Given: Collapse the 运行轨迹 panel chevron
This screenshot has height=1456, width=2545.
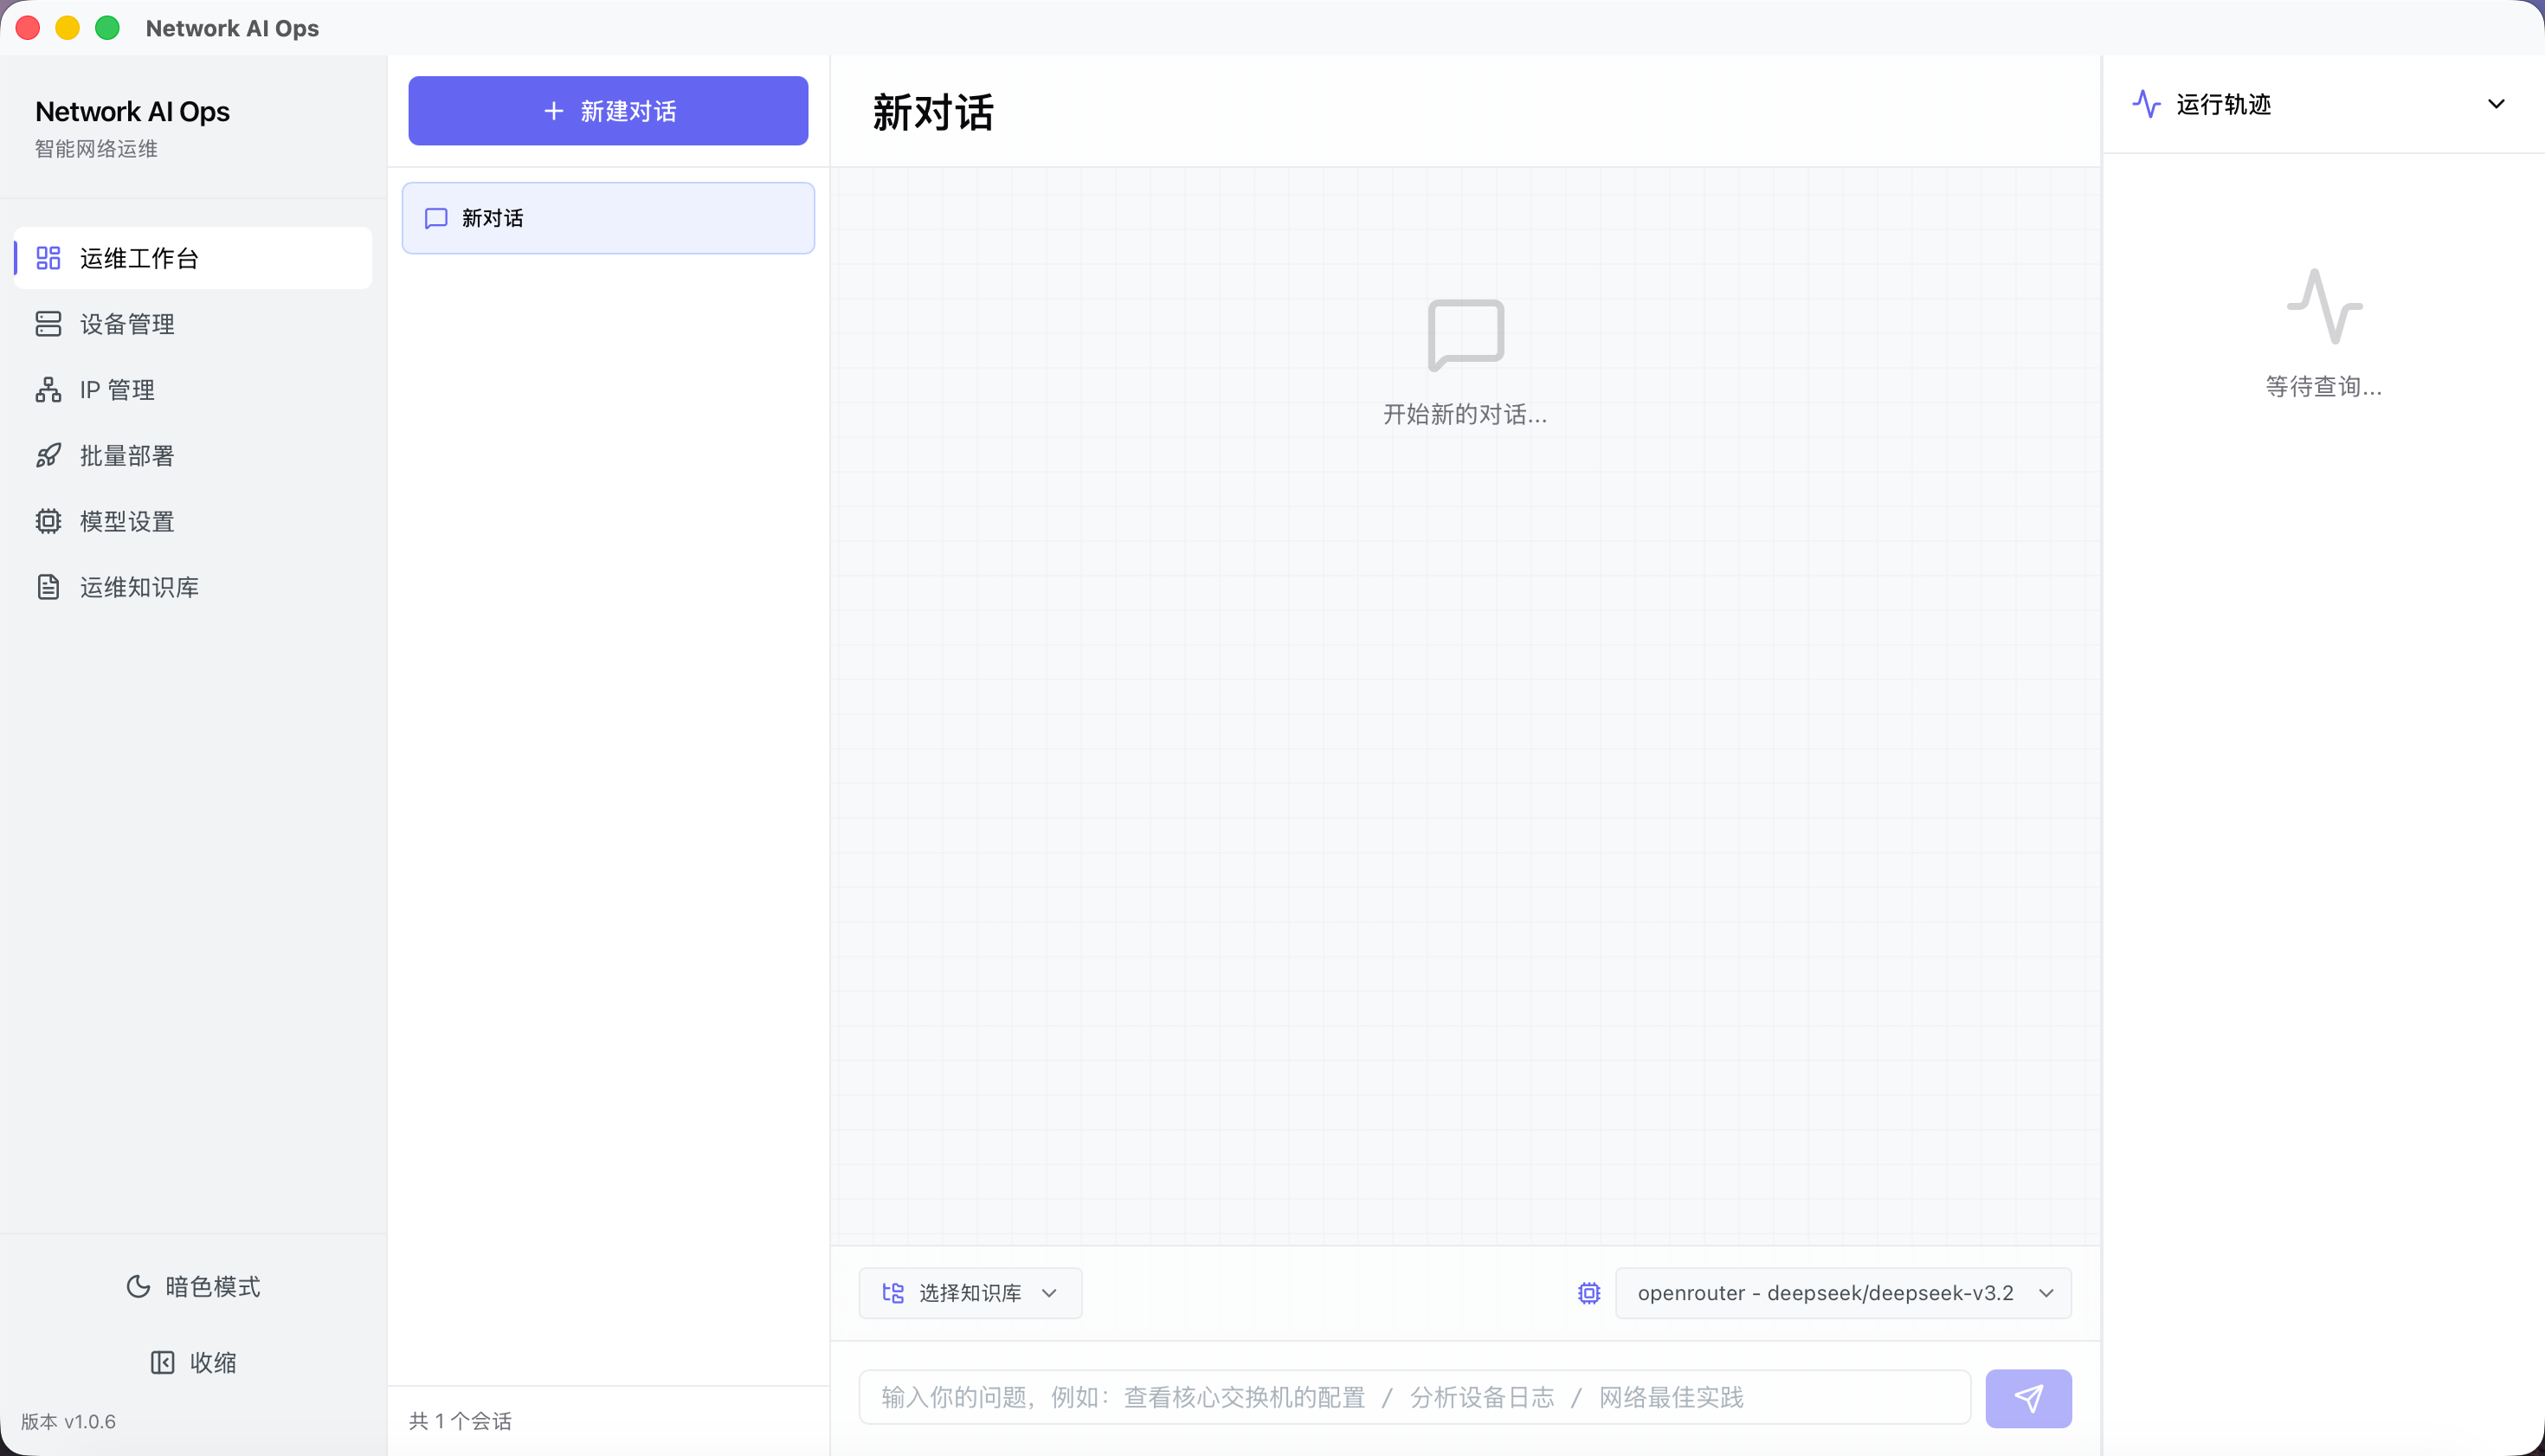Looking at the screenshot, I should click(x=2495, y=104).
